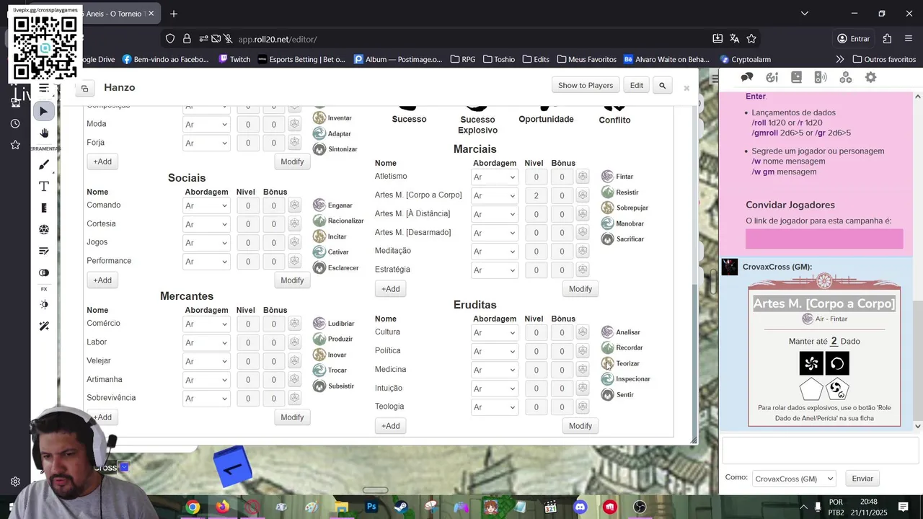Screen dimensions: 923x519
Task: Open Abordagem dropdown for Cortesia
Action: [x=206, y=224]
